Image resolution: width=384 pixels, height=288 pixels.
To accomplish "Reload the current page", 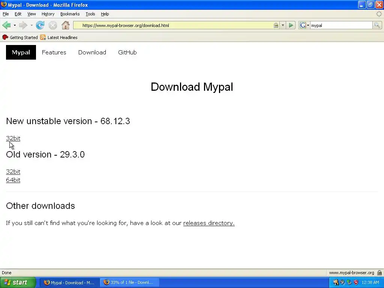I will click(40, 25).
